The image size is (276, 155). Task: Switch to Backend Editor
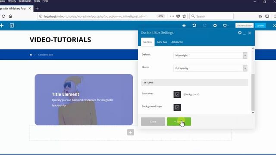click(x=245, y=25)
